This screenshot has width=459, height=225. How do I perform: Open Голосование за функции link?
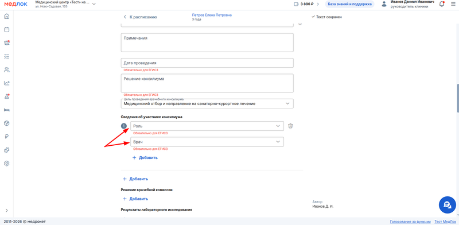tap(410, 222)
